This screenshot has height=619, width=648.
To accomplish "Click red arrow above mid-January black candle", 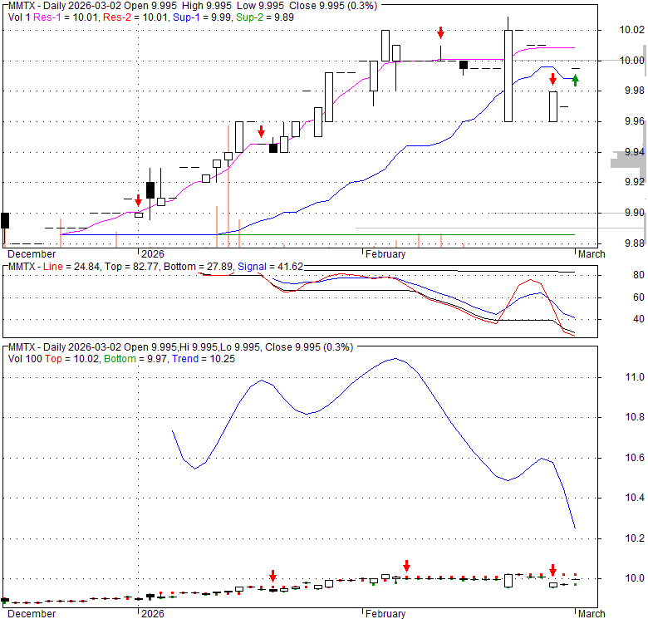I will tap(261, 131).
